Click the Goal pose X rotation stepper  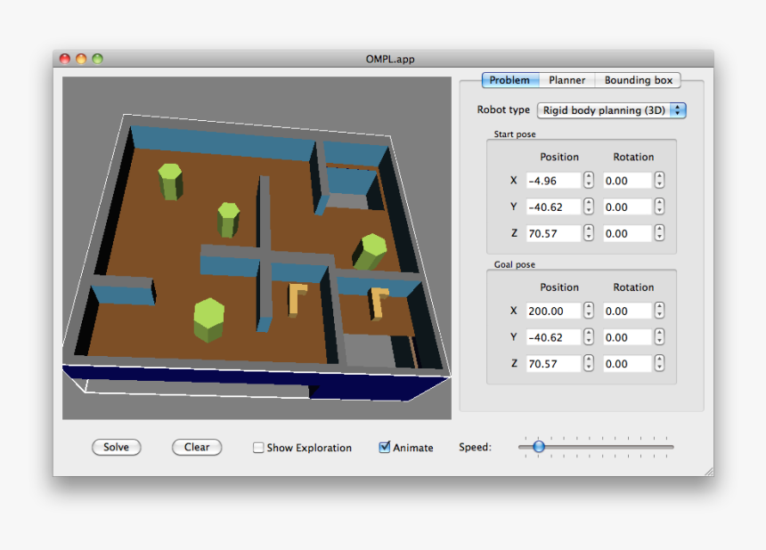[659, 311]
